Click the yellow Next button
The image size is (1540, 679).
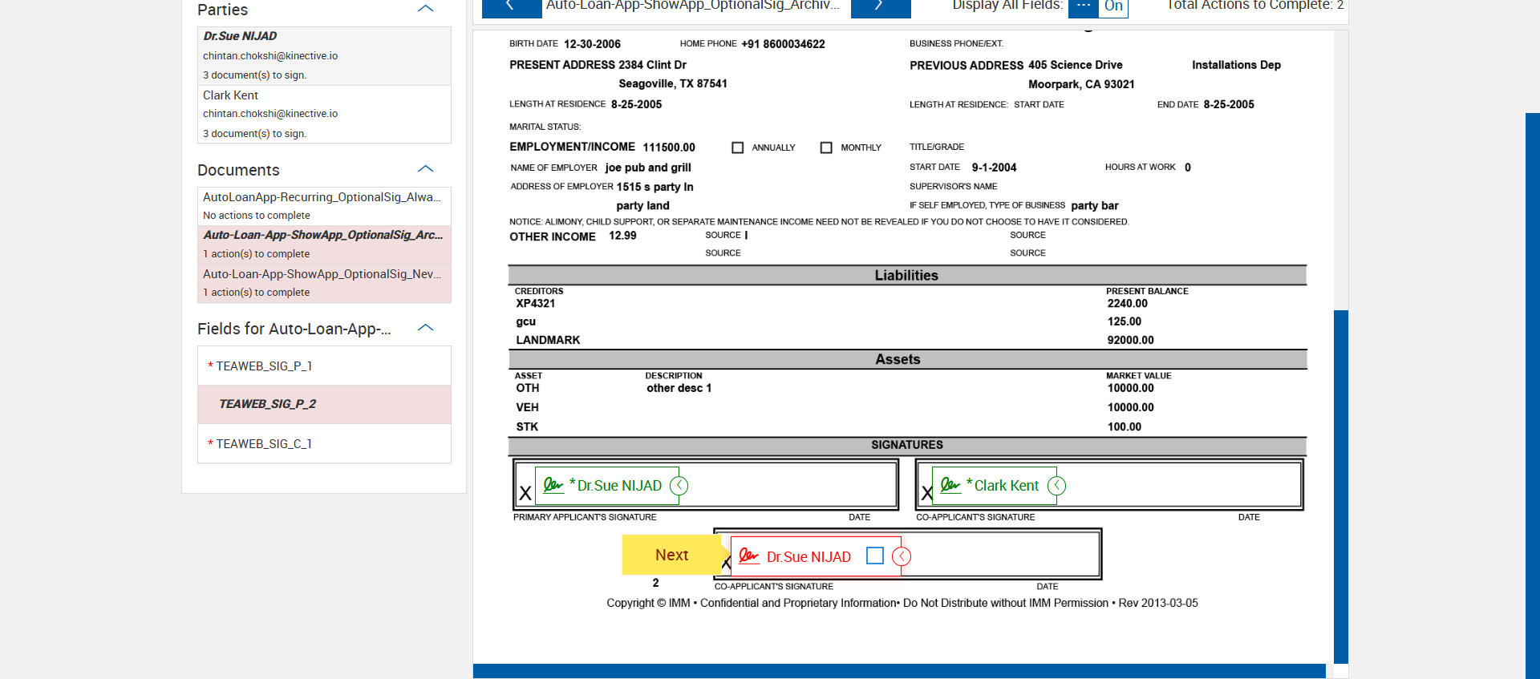click(671, 555)
